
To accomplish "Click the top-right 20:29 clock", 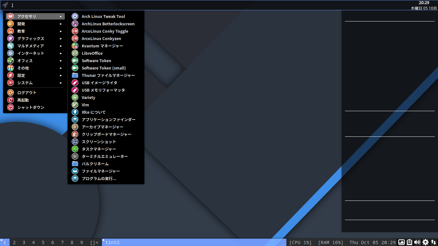I will click(x=424, y=3).
